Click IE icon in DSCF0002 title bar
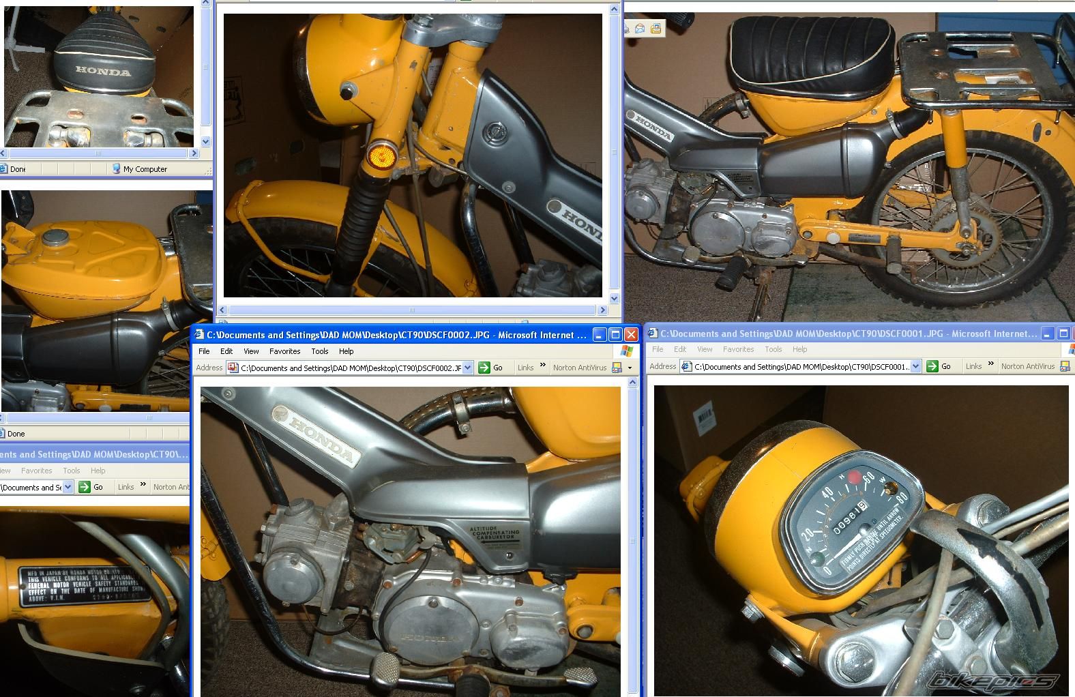Image resolution: width=1075 pixels, height=697 pixels. click(200, 334)
